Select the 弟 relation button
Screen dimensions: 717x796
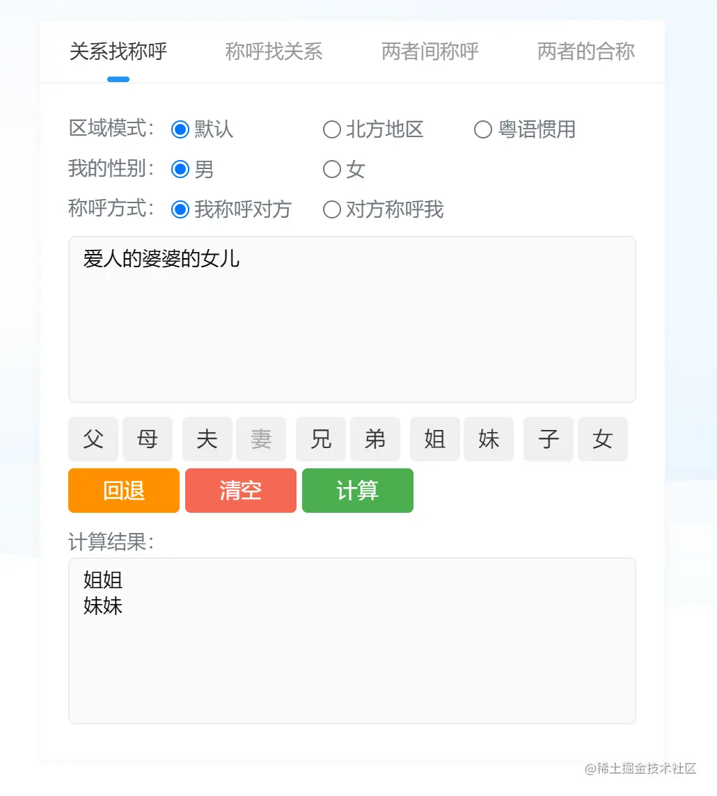[x=375, y=439]
